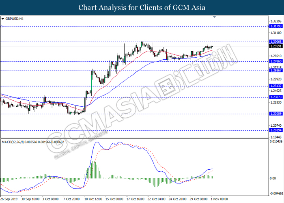This screenshot has height=203, width=284.
Task: Select the 1.25137 price level label
Action: [x=276, y=86]
